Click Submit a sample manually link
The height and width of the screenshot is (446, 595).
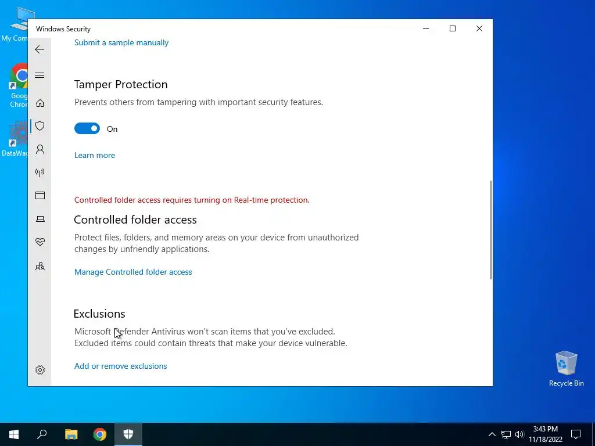point(121,42)
